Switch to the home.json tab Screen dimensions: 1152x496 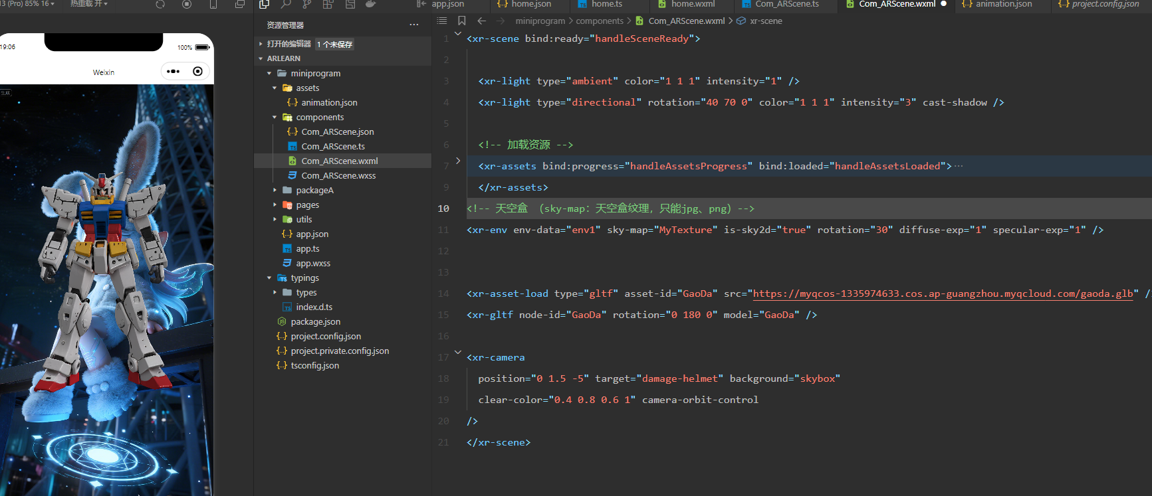point(530,5)
